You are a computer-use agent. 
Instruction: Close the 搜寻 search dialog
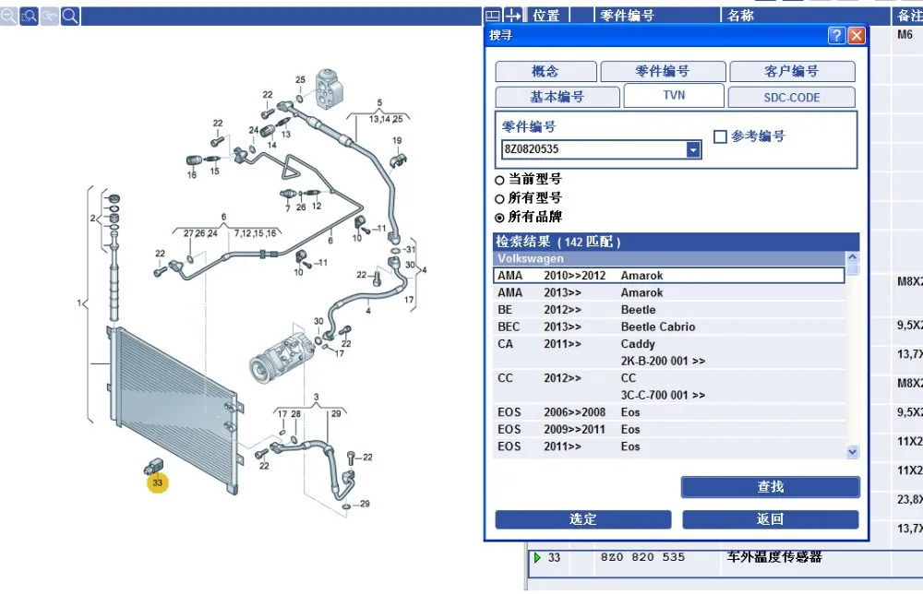click(x=857, y=35)
